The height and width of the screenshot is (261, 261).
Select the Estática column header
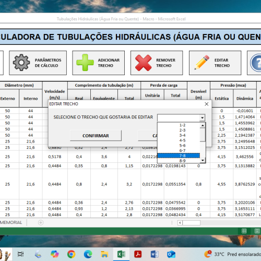tap(222, 99)
